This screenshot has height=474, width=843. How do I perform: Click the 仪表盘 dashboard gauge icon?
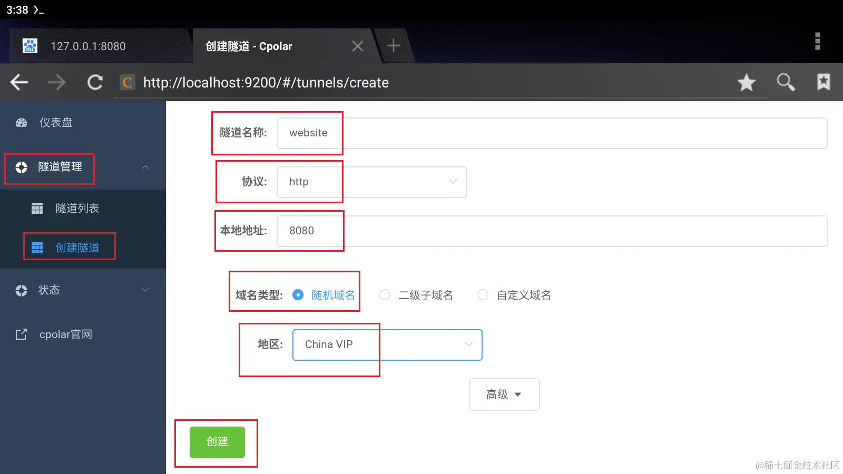[21, 123]
